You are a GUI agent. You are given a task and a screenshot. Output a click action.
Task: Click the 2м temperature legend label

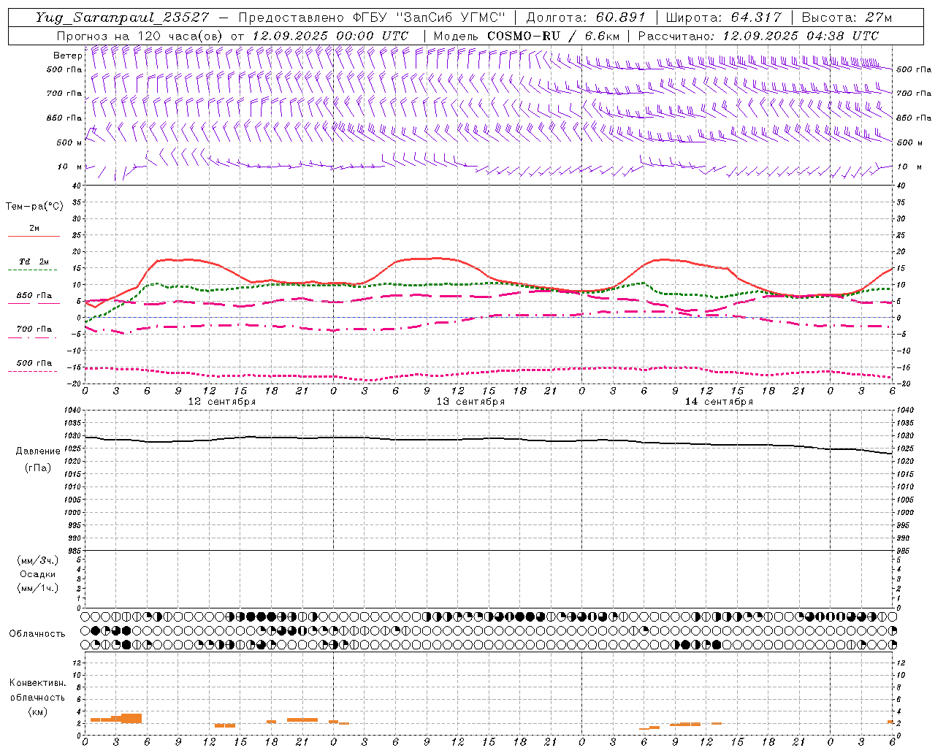pos(34,229)
